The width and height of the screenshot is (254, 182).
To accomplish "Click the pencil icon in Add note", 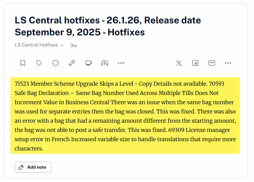I will (x=21, y=167).
